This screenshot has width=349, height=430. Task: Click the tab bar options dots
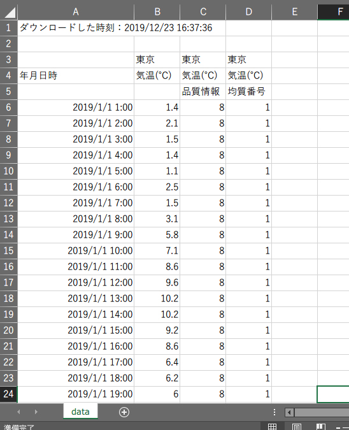coord(274,412)
